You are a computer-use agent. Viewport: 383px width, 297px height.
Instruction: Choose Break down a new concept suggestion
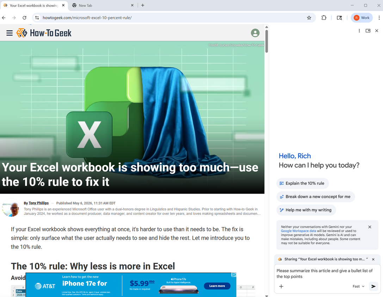[x=315, y=197]
